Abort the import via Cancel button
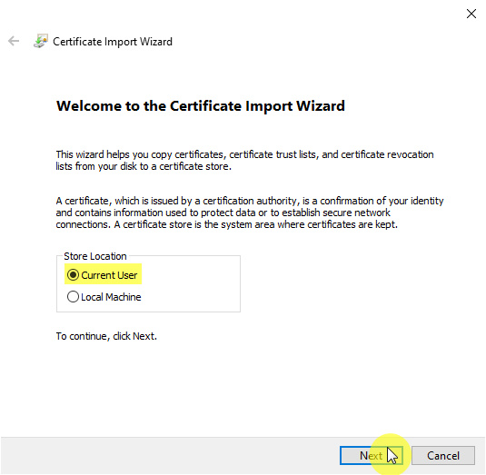486x475 pixels. (x=443, y=455)
